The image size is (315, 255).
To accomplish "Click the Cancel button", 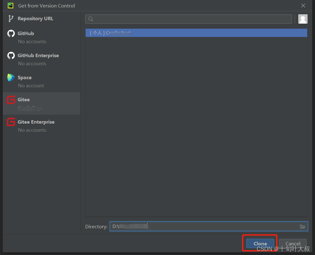I will pyautogui.click(x=293, y=244).
